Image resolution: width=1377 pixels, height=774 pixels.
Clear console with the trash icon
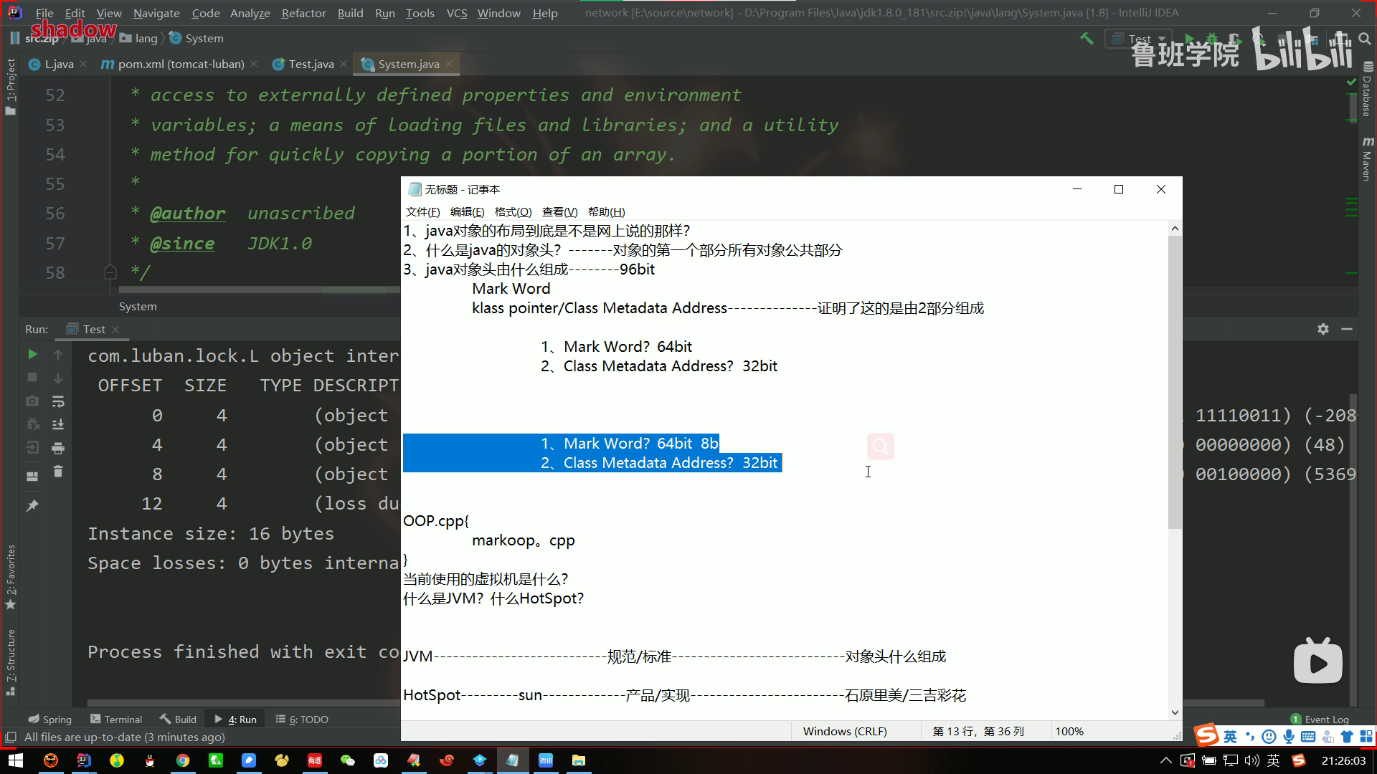click(58, 472)
